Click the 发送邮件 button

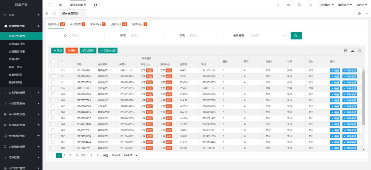click(88, 50)
